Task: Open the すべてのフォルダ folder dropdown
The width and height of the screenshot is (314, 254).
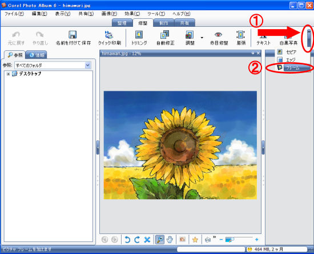Action: point(87,65)
